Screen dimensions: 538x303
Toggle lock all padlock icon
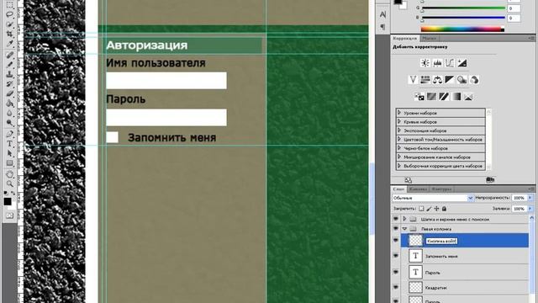pyautogui.click(x=444, y=209)
